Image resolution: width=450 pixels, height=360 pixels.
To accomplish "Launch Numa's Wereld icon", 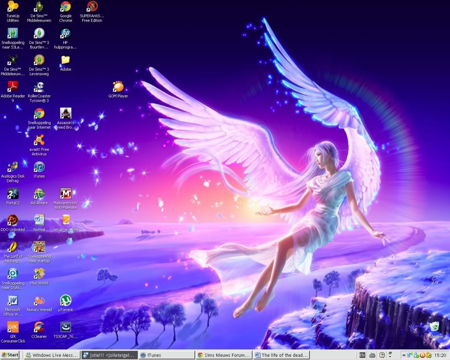I will (39, 303).
